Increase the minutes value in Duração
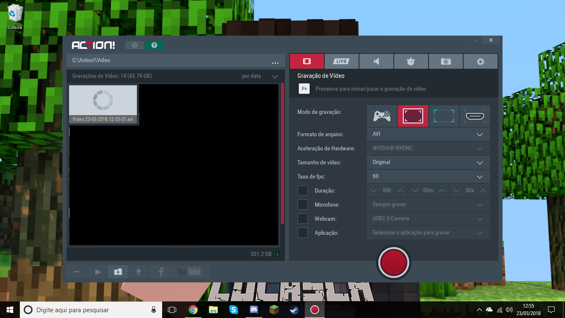The width and height of the screenshot is (565, 318). 442,190
